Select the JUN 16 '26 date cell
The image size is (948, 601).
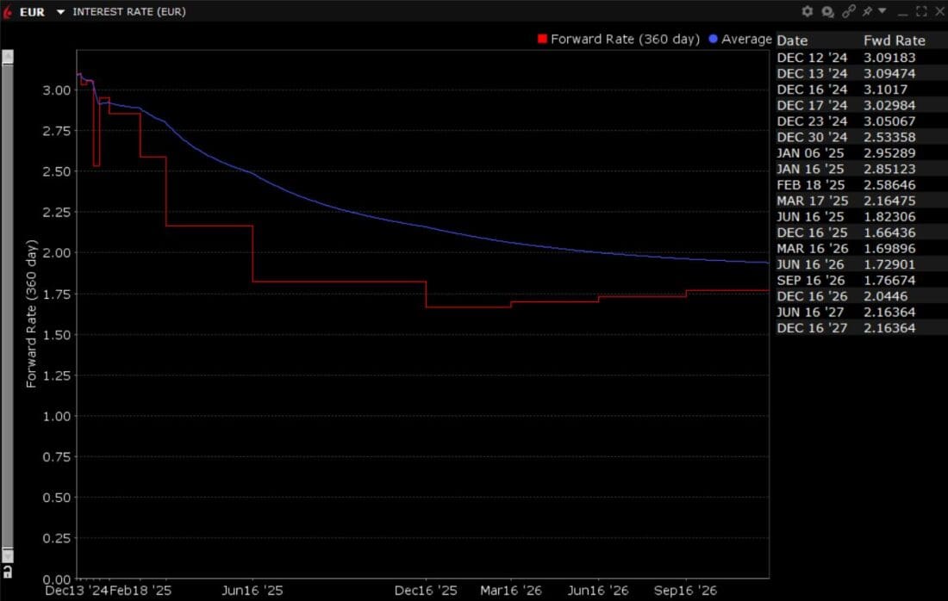[x=811, y=264]
